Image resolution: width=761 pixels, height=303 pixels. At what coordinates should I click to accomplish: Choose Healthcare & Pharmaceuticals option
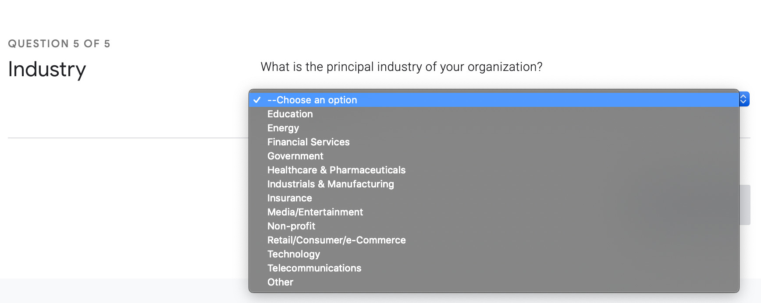pyautogui.click(x=337, y=170)
